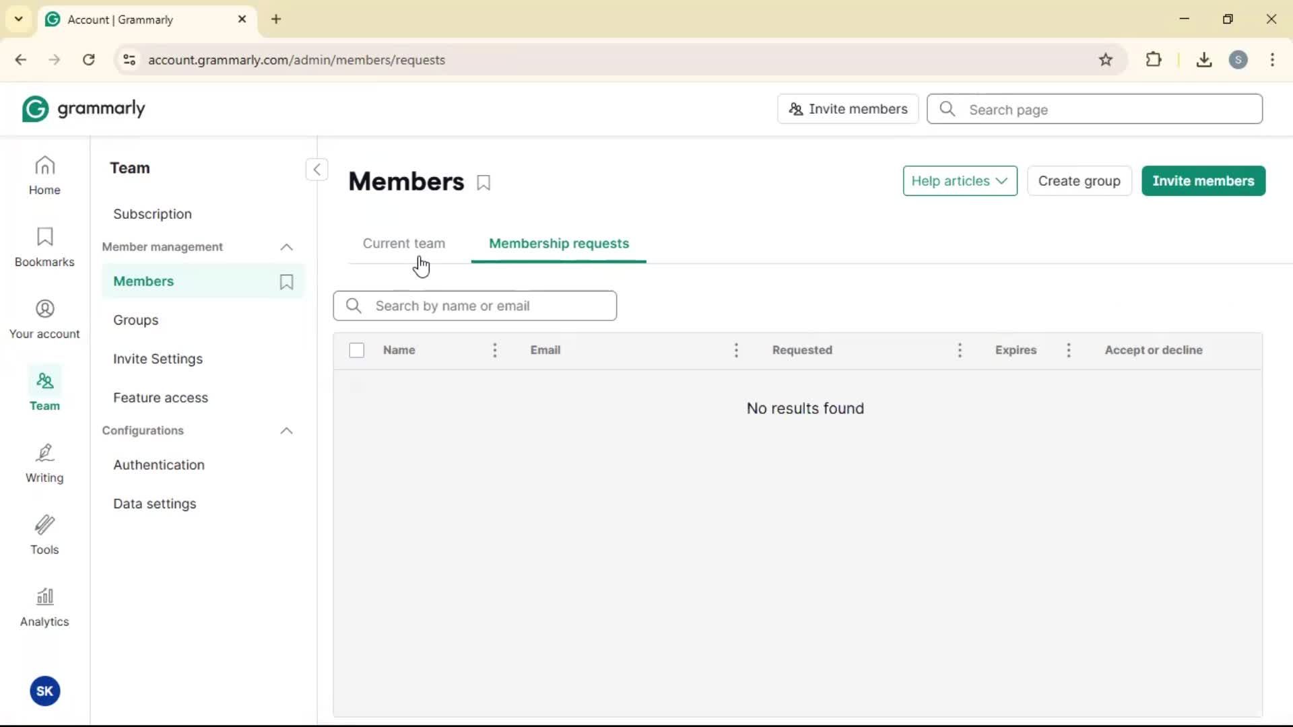Image resolution: width=1293 pixels, height=727 pixels.
Task: Open the Tools sidebar section
Action: [x=44, y=535]
